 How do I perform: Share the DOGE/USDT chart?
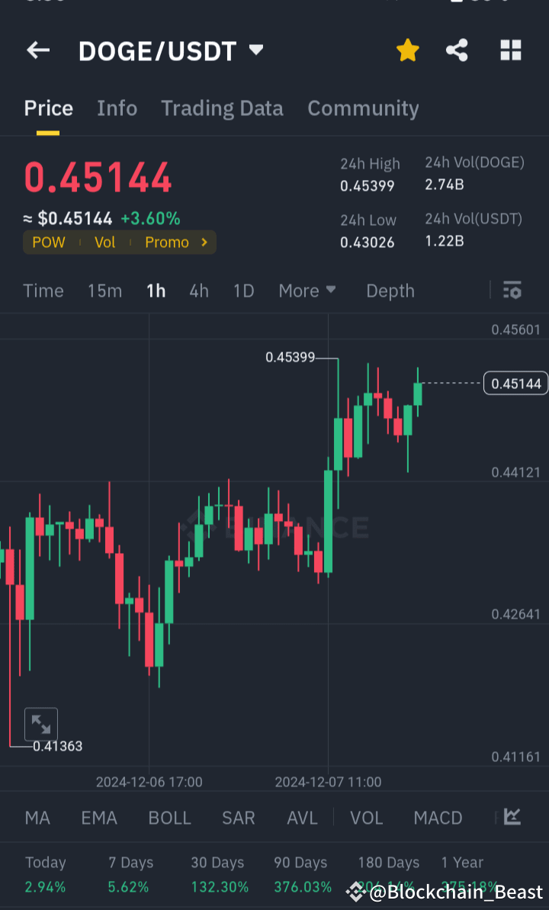457,50
